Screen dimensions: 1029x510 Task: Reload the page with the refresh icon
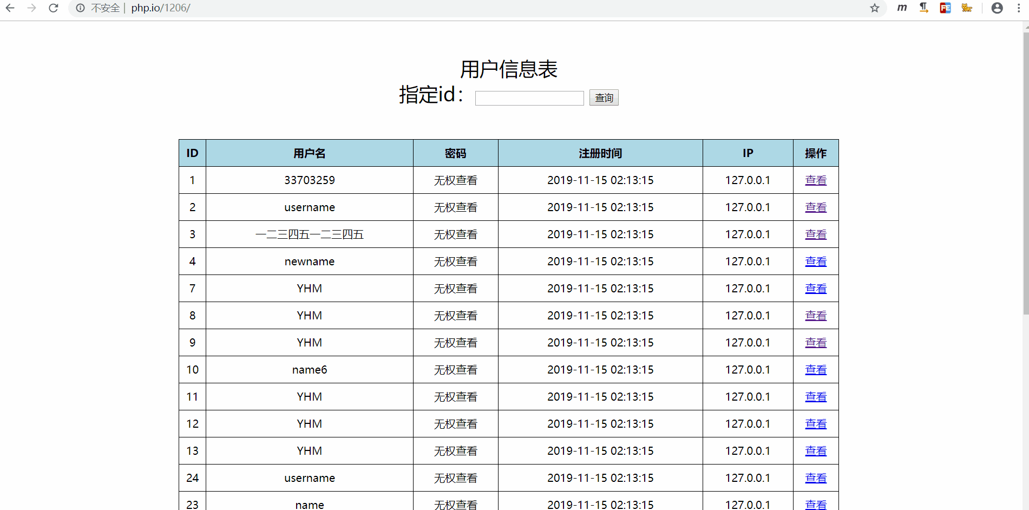(x=53, y=8)
